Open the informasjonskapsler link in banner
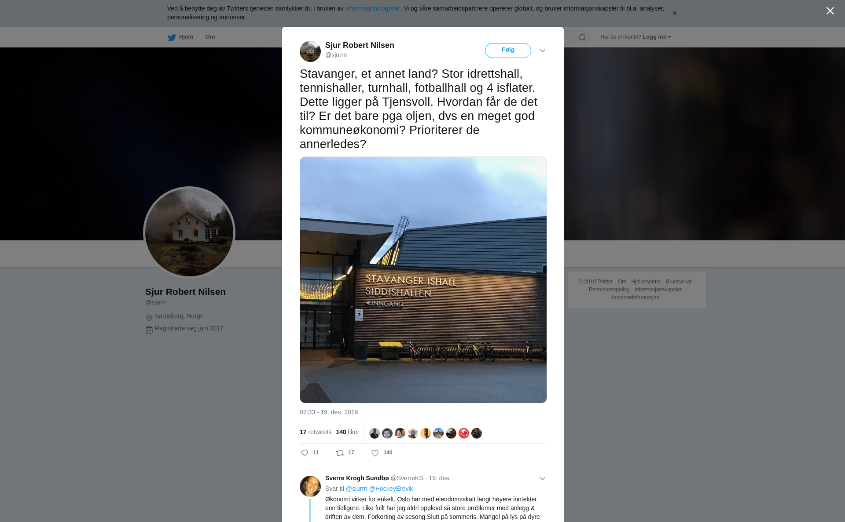 372,8
